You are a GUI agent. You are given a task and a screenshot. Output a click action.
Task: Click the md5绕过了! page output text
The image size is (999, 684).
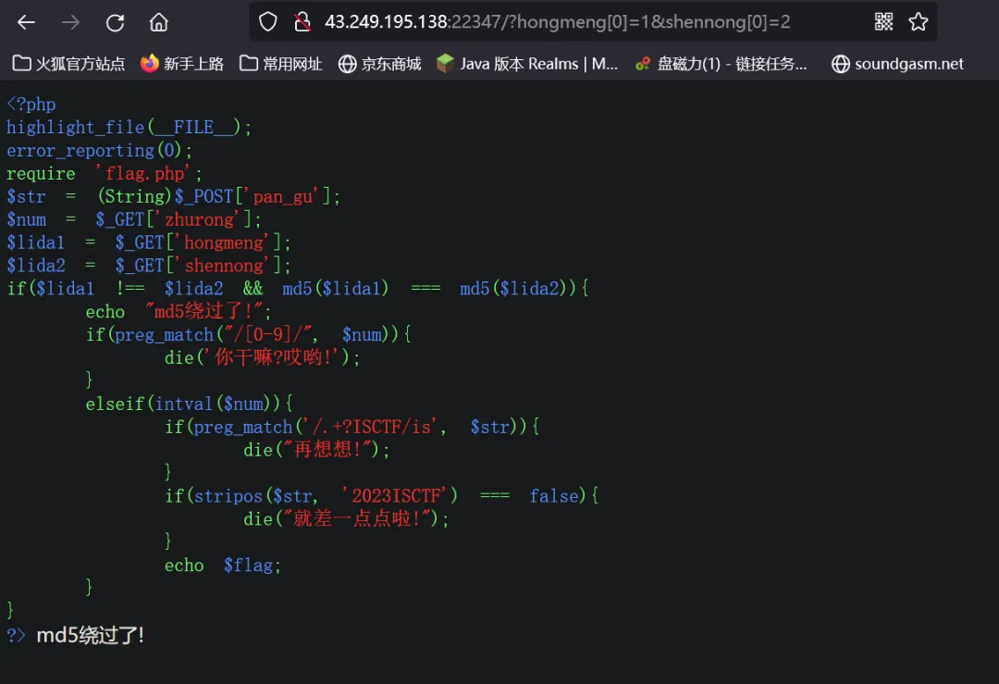point(90,635)
